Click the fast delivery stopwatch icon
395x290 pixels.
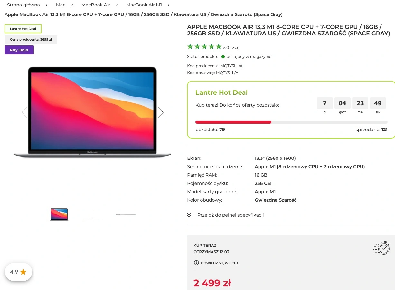382,248
